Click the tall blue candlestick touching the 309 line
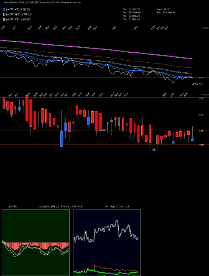The image size is (209, 276). point(61,139)
